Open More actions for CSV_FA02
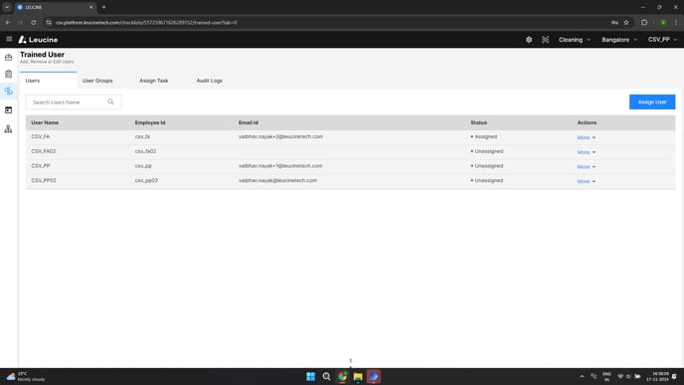 click(586, 152)
